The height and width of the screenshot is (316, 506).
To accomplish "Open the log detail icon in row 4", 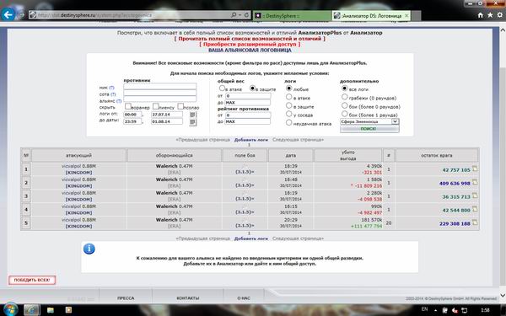I will [475, 209].
